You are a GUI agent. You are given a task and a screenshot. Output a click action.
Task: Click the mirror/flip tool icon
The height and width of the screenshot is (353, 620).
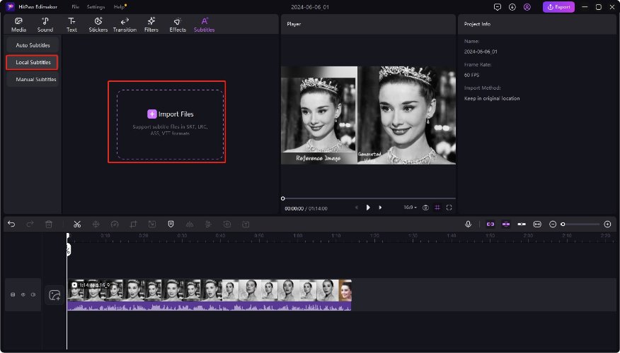point(190,224)
